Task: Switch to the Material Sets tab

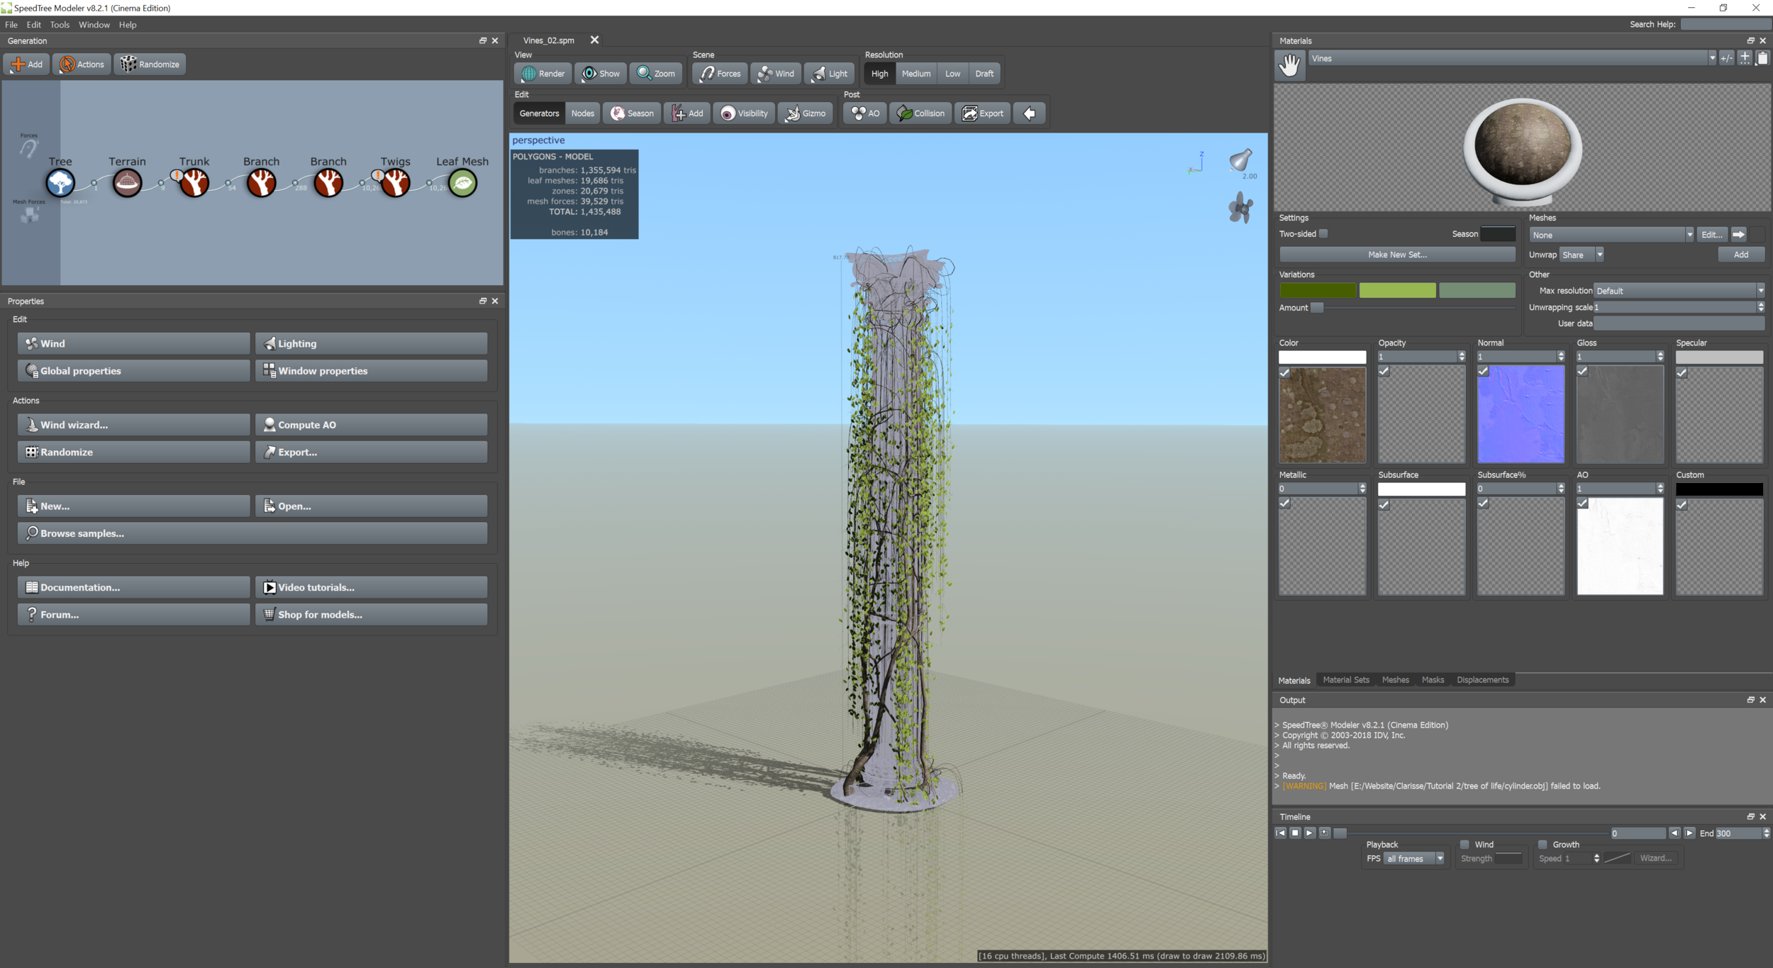Action: 1345,680
